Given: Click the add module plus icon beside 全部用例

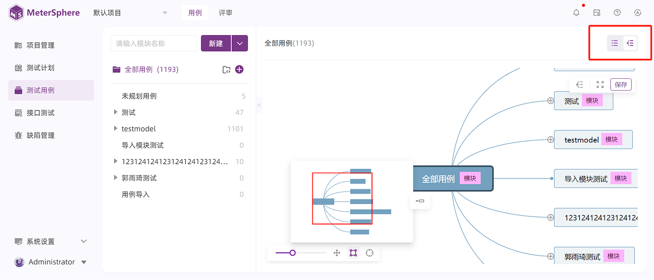Looking at the screenshot, I should click(x=239, y=69).
